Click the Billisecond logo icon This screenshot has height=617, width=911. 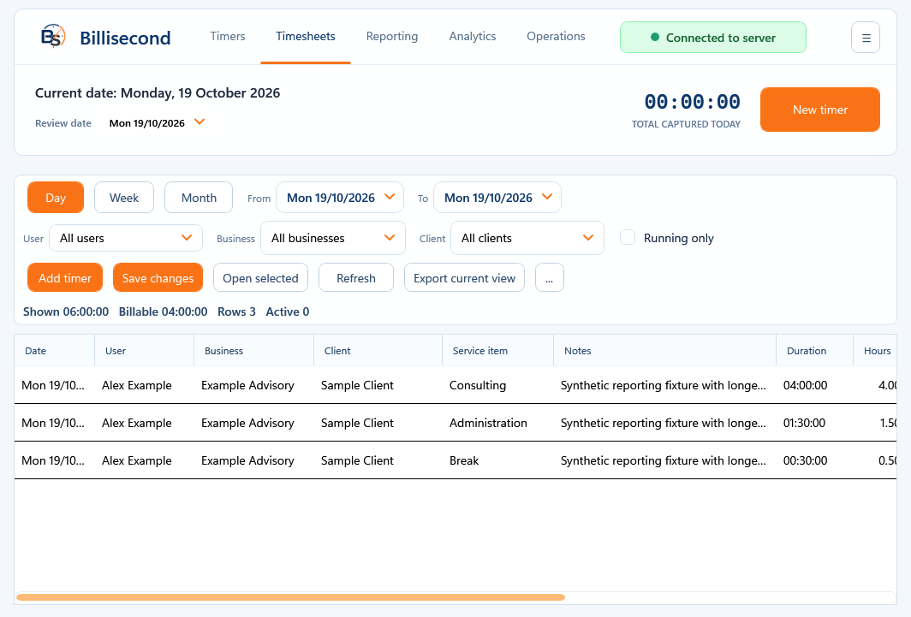[53, 37]
